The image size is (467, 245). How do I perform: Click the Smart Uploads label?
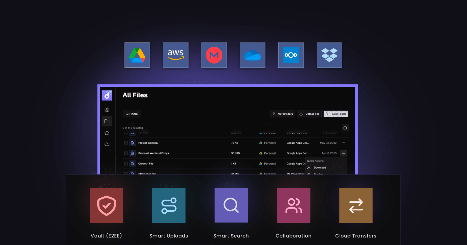[169, 236]
